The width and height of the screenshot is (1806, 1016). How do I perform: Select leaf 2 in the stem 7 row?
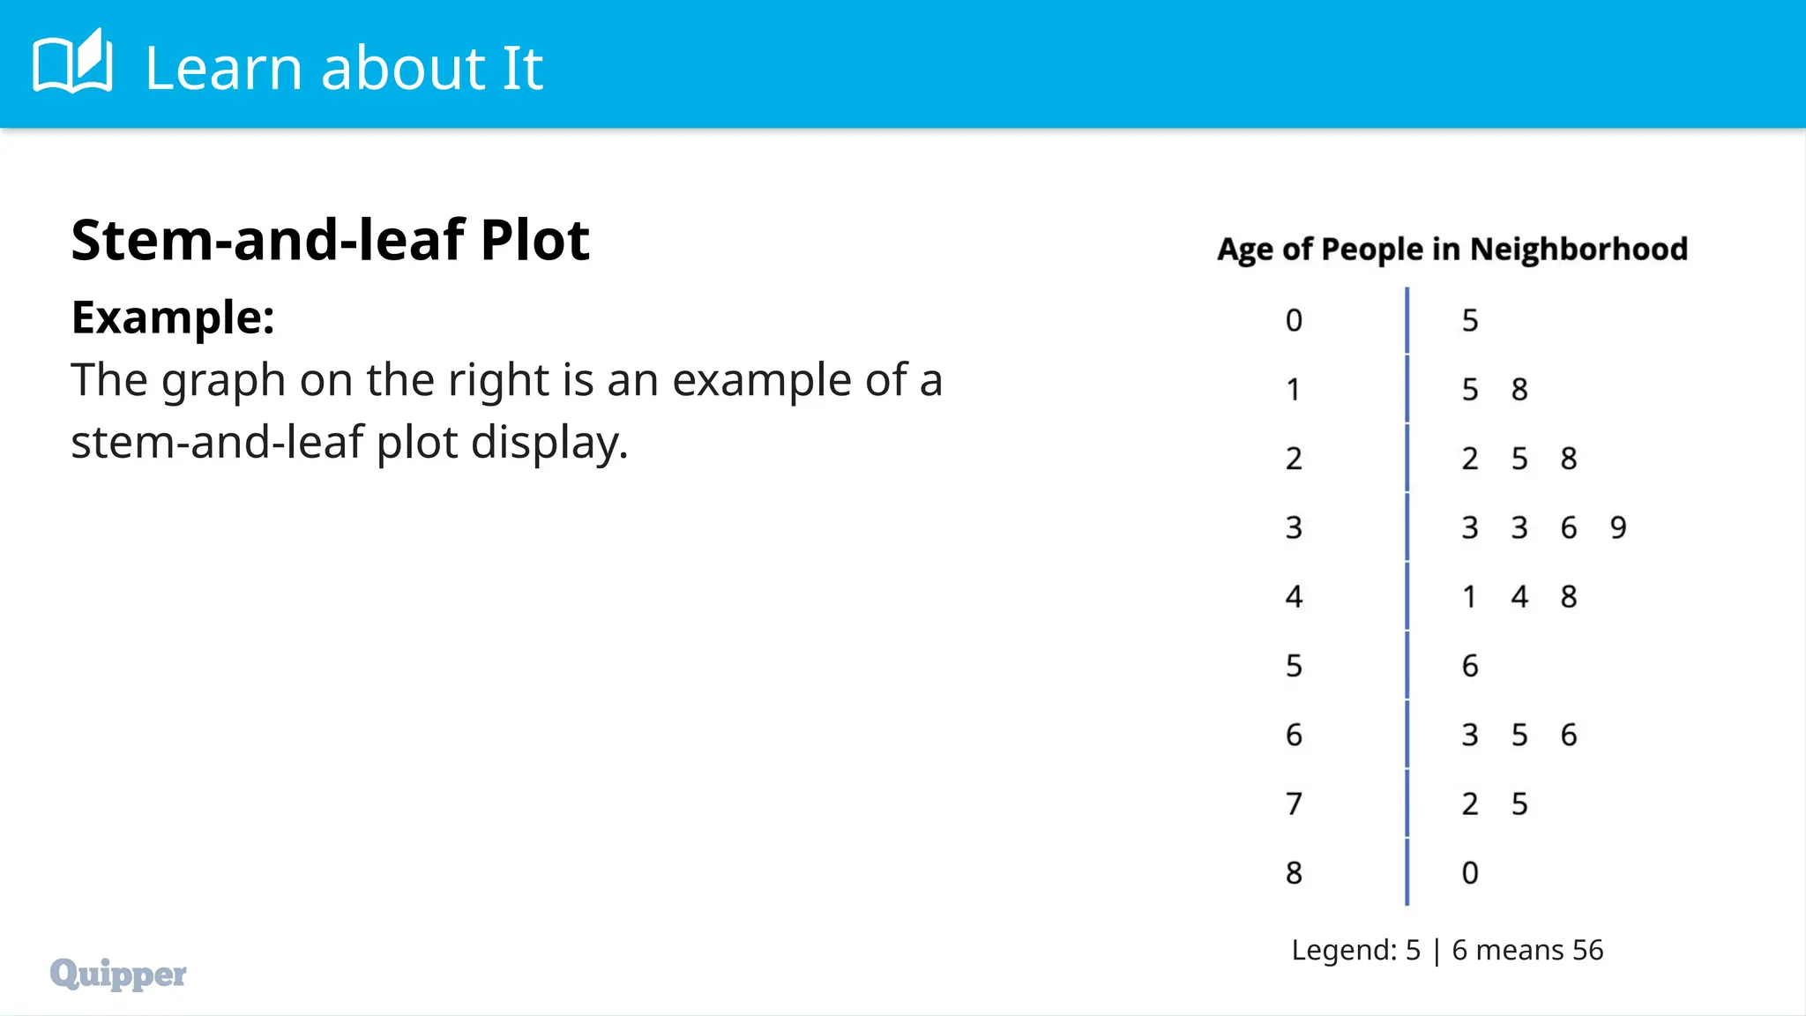coord(1470,804)
